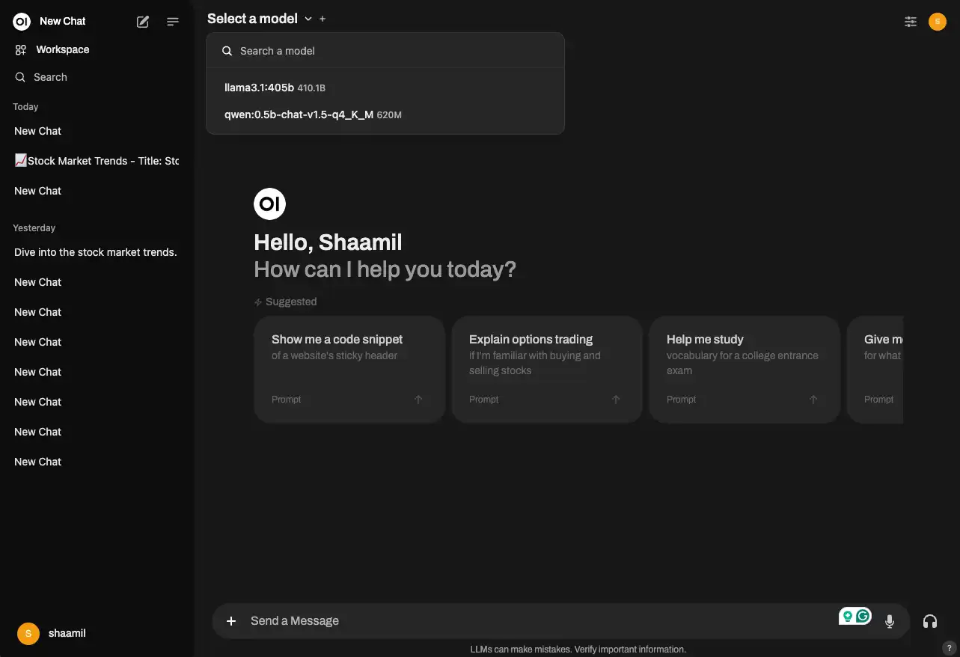Click the user avatar in top-right corner
The width and height of the screenshot is (960, 657).
pyautogui.click(x=938, y=22)
